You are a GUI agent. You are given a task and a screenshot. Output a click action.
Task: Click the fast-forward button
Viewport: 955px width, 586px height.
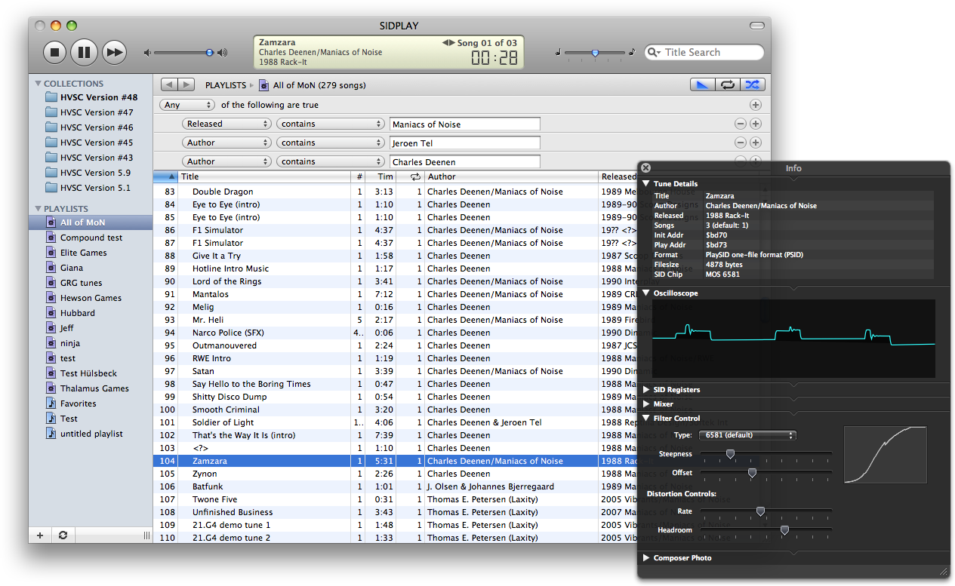click(x=114, y=52)
